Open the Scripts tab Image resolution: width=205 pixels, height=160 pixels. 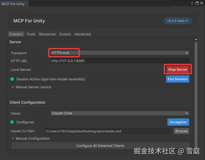coord(65,34)
